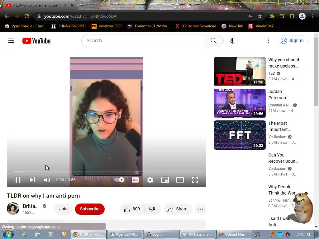This screenshot has width=319, height=239.
Task: Open '2pac Shakur - Chro...' bookmark
Action: coord(26,26)
